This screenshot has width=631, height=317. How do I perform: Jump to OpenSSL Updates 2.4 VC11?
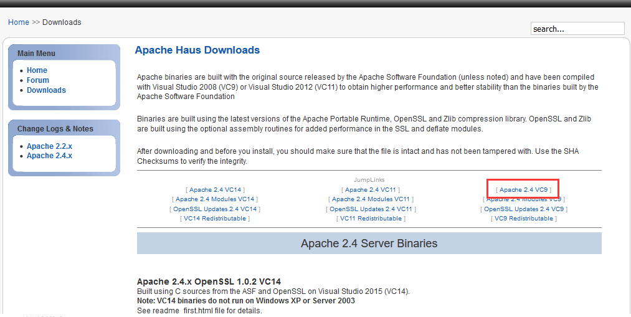click(371, 209)
